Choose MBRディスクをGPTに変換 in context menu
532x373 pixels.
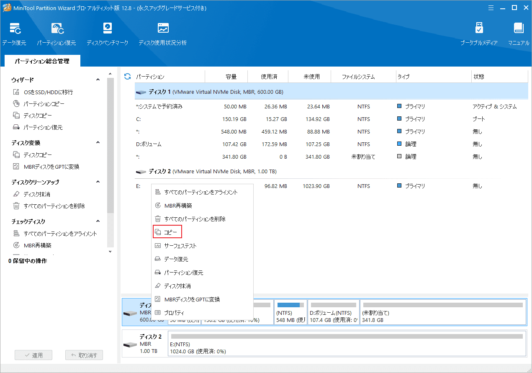(202, 299)
